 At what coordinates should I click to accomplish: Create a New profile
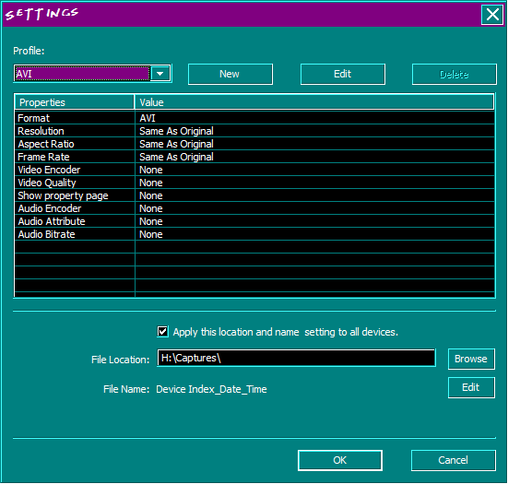tap(230, 74)
